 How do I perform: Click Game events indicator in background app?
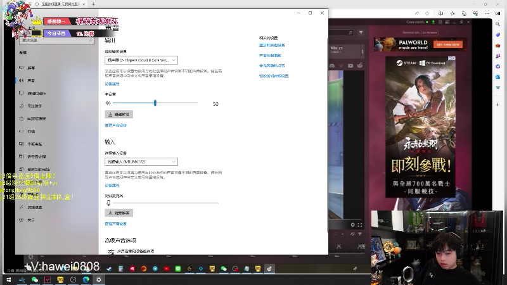pos(417,22)
